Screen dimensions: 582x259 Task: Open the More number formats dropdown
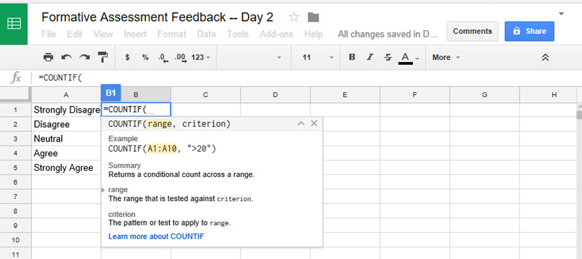click(x=201, y=57)
